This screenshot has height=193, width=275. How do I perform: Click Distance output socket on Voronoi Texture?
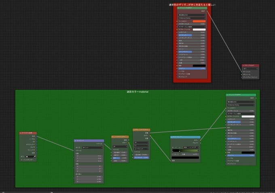[x=150, y=133]
